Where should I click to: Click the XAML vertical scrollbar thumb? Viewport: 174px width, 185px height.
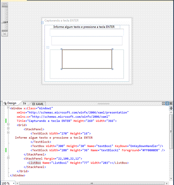coord(171,132)
